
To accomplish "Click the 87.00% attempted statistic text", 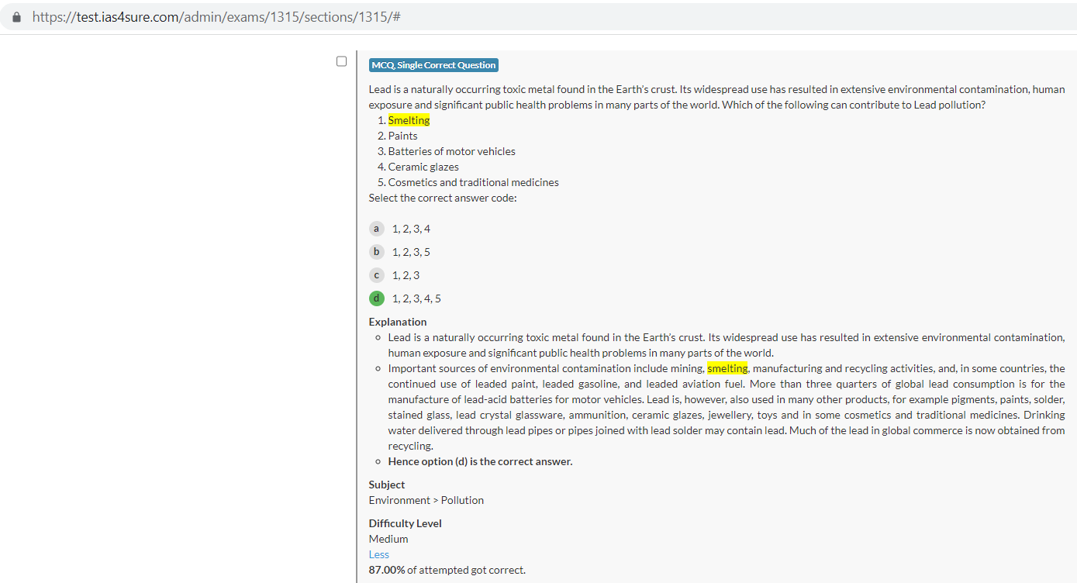I will (447, 570).
